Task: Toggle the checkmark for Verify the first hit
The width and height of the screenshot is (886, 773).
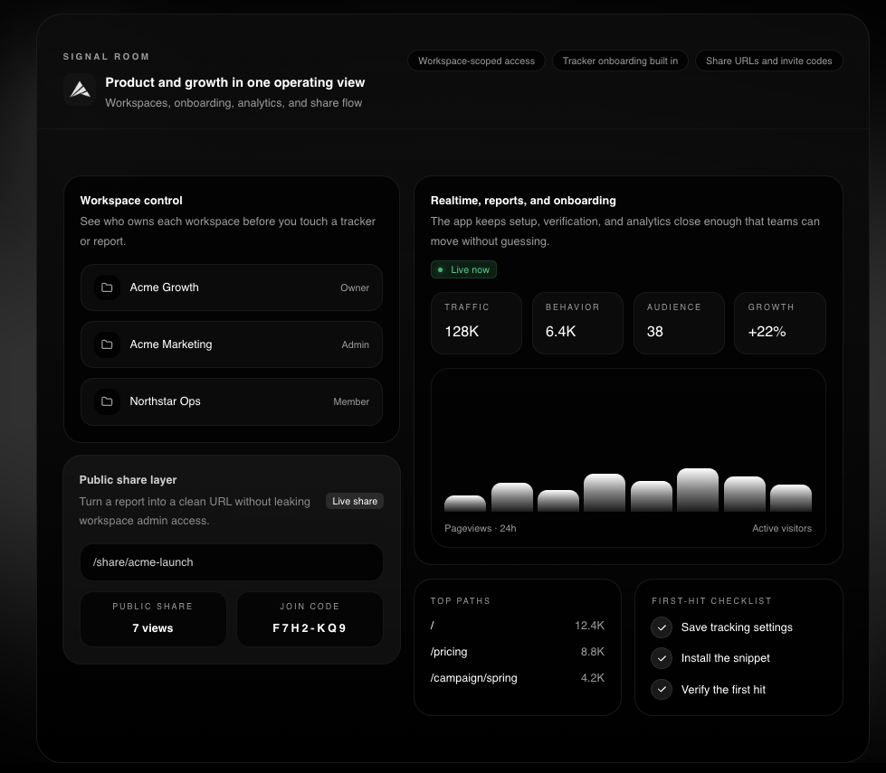Action: [662, 690]
